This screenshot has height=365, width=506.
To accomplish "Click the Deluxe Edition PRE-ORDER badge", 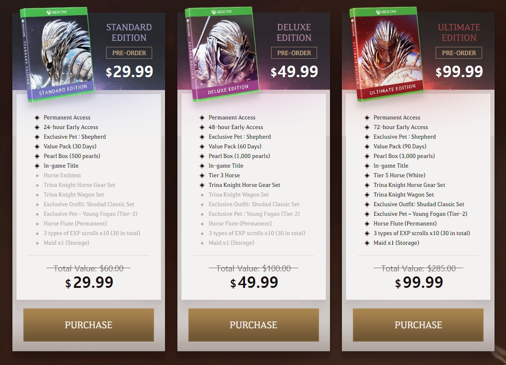I will tap(294, 53).
